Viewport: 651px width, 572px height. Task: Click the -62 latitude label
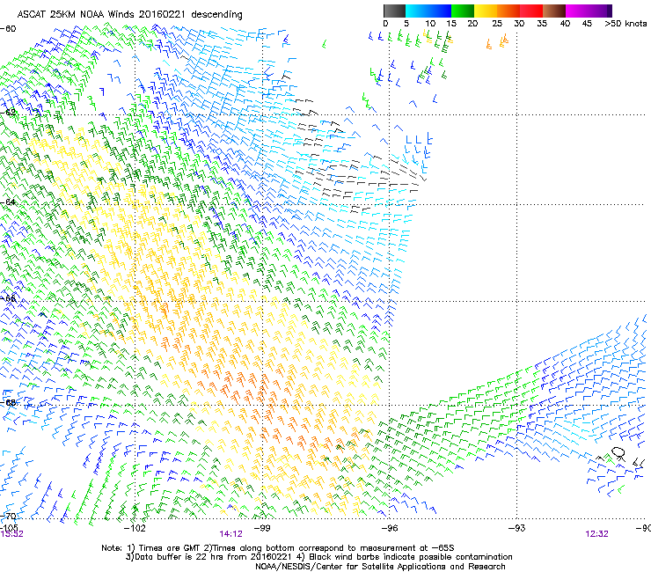[8, 112]
